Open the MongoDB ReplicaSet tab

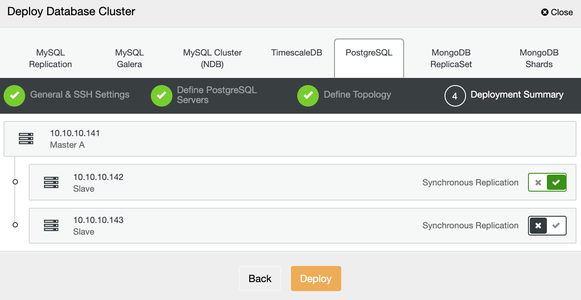451,58
